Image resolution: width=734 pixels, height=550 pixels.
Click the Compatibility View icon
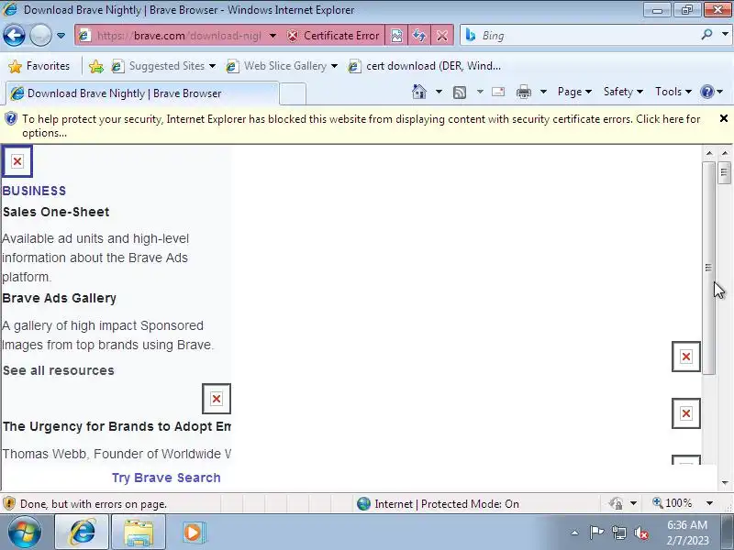[396, 36]
